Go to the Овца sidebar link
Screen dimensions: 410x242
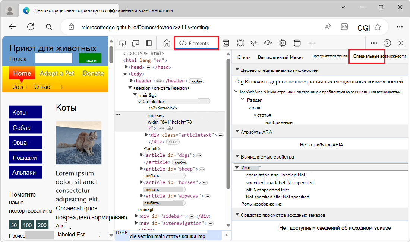click(x=26, y=142)
